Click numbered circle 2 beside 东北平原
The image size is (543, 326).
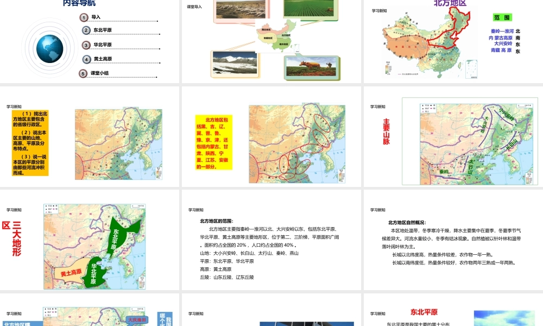86,30
